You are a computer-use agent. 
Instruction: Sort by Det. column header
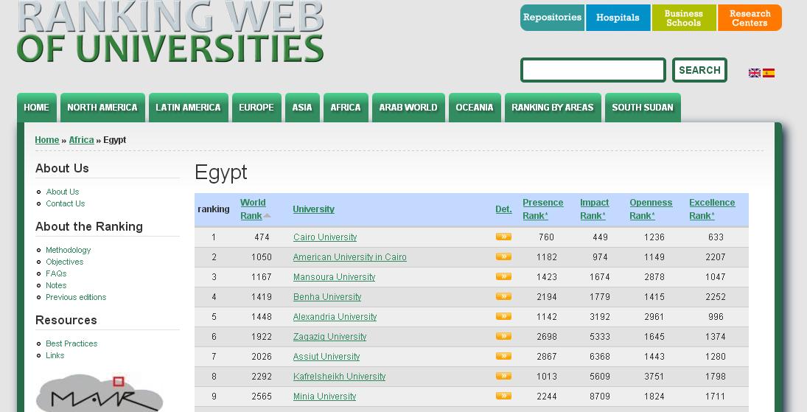(x=504, y=209)
